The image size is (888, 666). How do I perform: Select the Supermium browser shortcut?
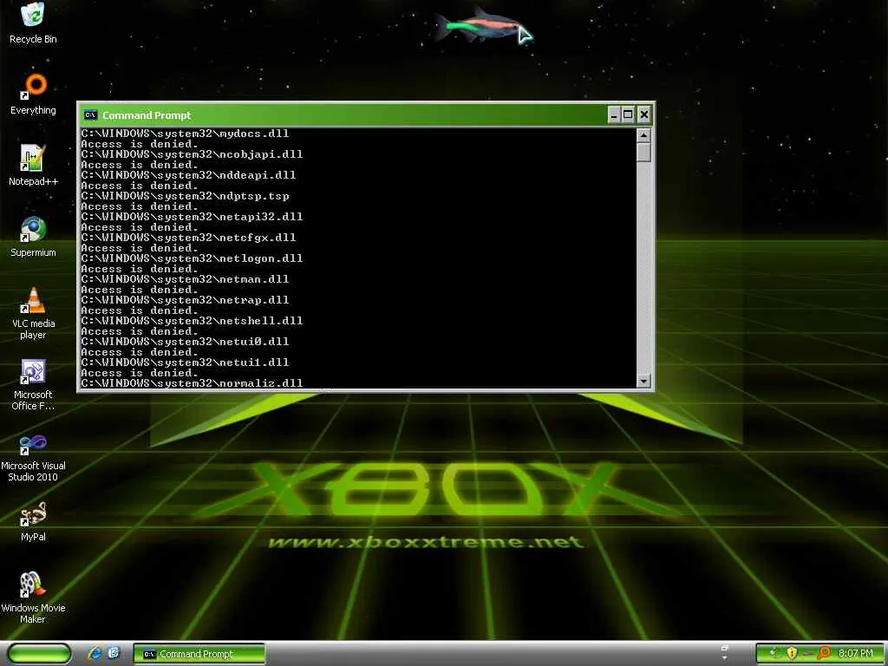click(33, 237)
